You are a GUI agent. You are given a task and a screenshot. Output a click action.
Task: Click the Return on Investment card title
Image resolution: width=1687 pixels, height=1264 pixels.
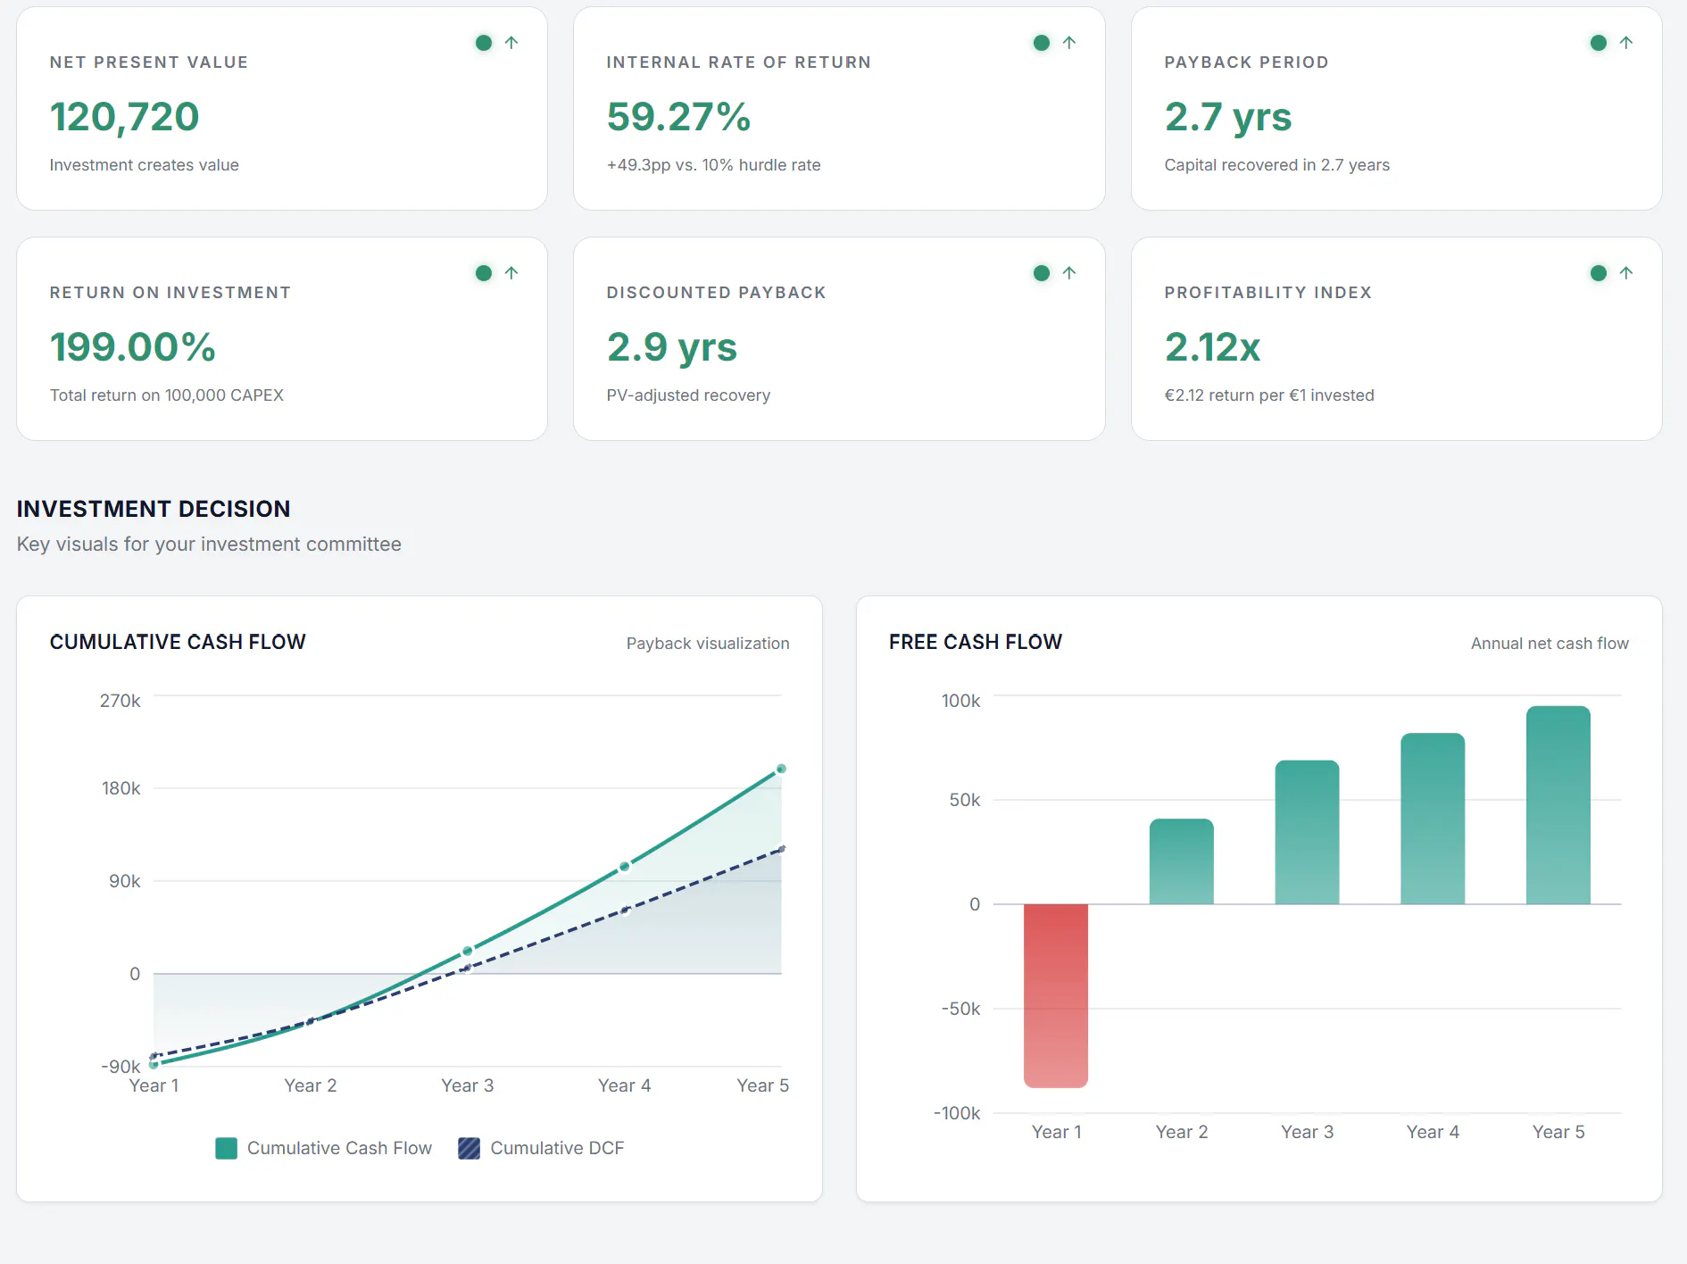coord(170,293)
